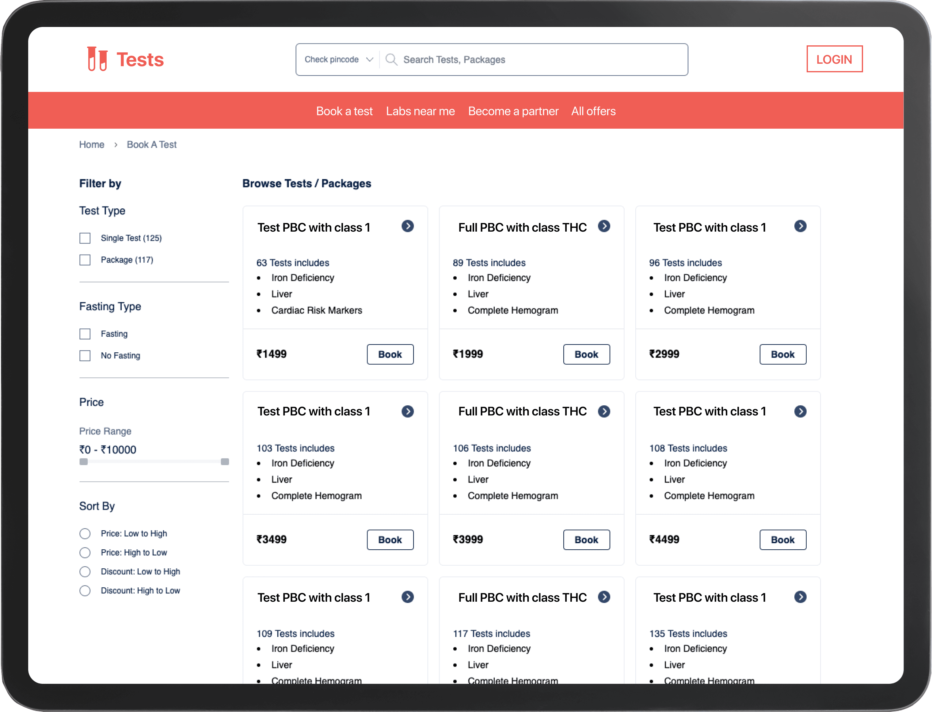This screenshot has width=932, height=712.
Task: Open arrow icon on ₹2999 card
Action: click(800, 226)
